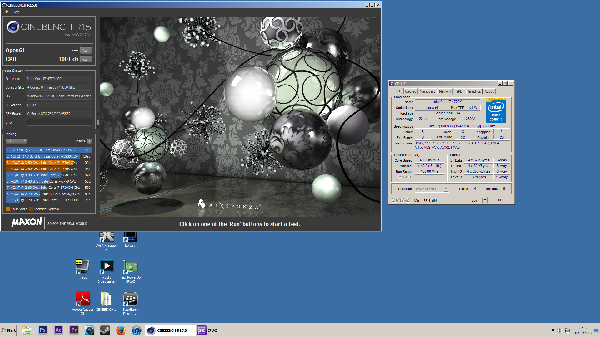Image resolution: width=600 pixels, height=337 pixels.
Task: Click the network icon in system tray
Action: coord(567,330)
